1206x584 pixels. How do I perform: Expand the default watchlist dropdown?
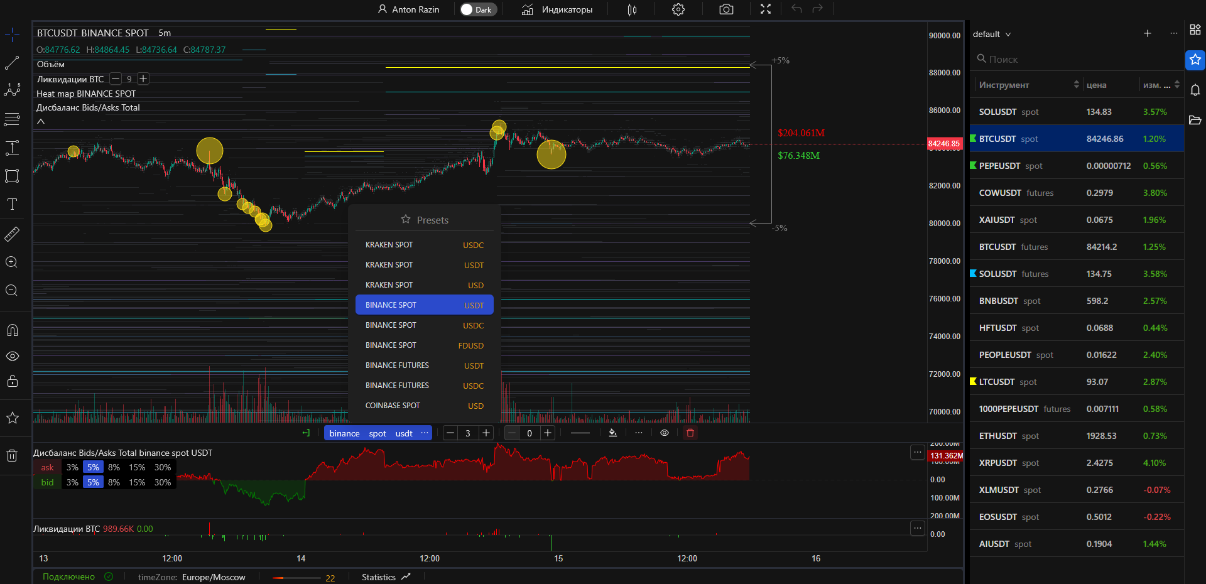992,34
